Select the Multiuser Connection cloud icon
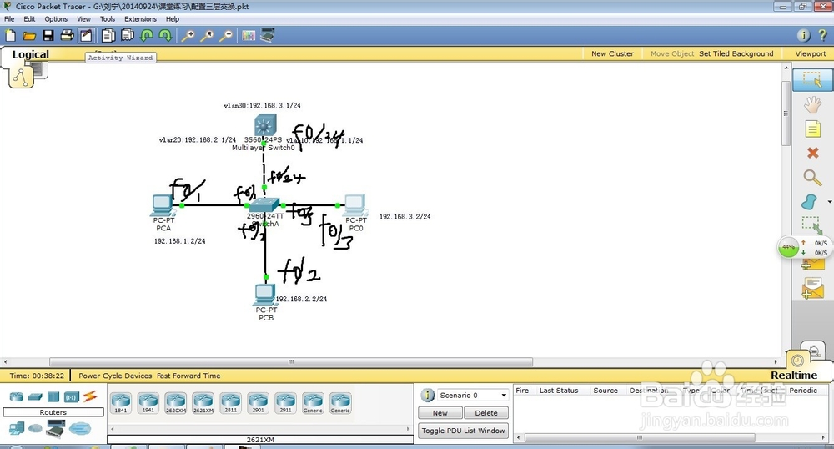The image size is (834, 449). (80, 428)
